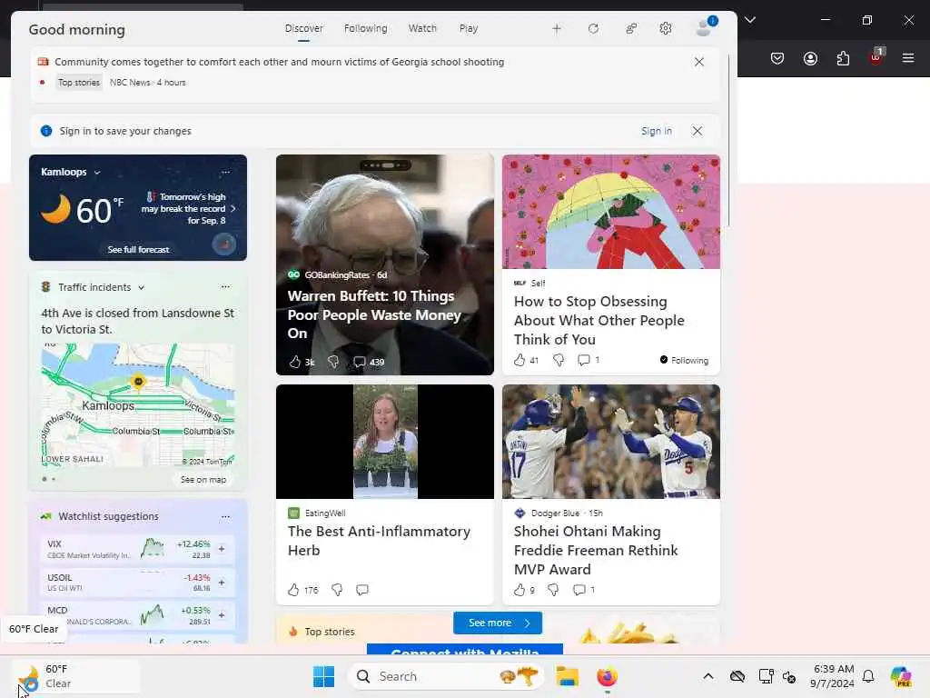The image size is (930, 698).
Task: Switch to the Play tab
Action: [x=468, y=28]
